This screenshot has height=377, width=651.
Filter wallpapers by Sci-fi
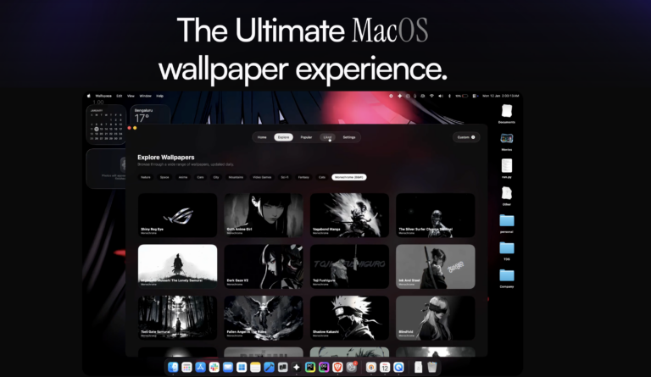tap(285, 177)
